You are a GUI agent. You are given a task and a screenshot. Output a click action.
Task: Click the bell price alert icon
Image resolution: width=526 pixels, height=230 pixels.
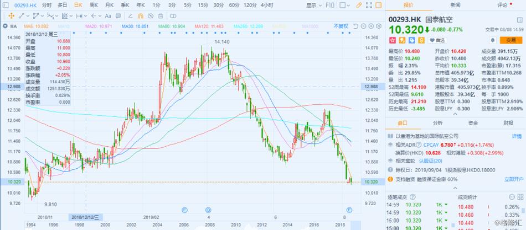pyautogui.click(x=493, y=40)
